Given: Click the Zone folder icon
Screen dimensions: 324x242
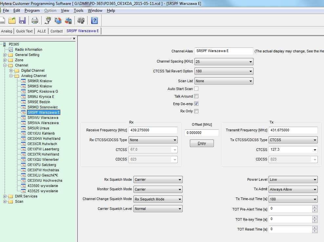Looking at the screenshot, I should [10, 60].
